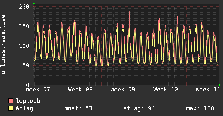Click the yellow átlag legend swatch
The width and height of the screenshot is (223, 116).
pos(11,108)
